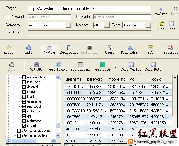Image resolution: width=179 pixels, height=146 pixels.
Task: Select the row with username a01323210
Action: (x=118, y=111)
